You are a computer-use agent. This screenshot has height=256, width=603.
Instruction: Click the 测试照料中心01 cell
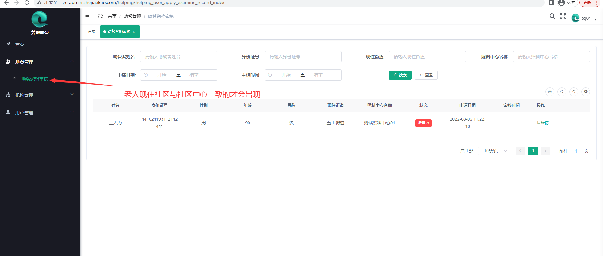tap(380, 123)
